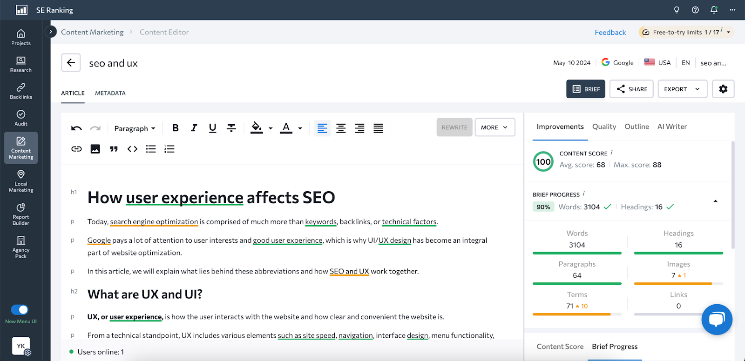This screenshot has width=745, height=361.
Task: Open the Paragraph style dropdown
Action: [x=135, y=128]
